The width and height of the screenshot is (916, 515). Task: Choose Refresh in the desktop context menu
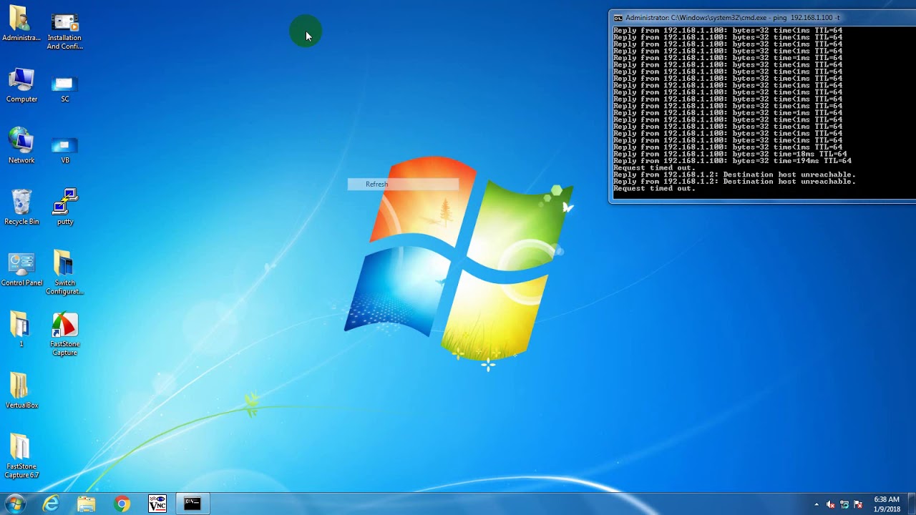403,185
